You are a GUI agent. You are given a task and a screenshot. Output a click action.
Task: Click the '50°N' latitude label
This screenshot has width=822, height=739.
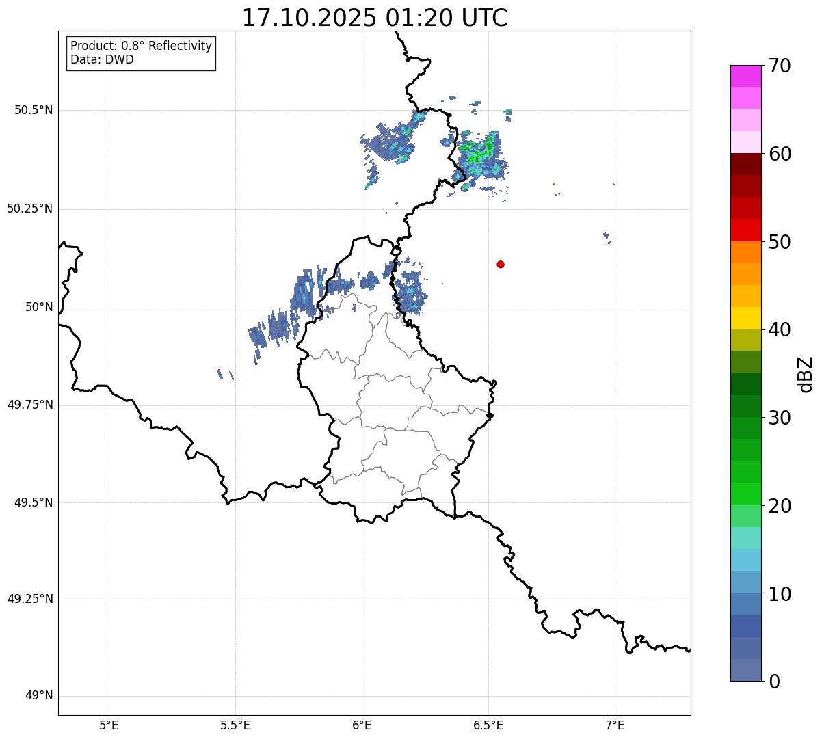39,307
